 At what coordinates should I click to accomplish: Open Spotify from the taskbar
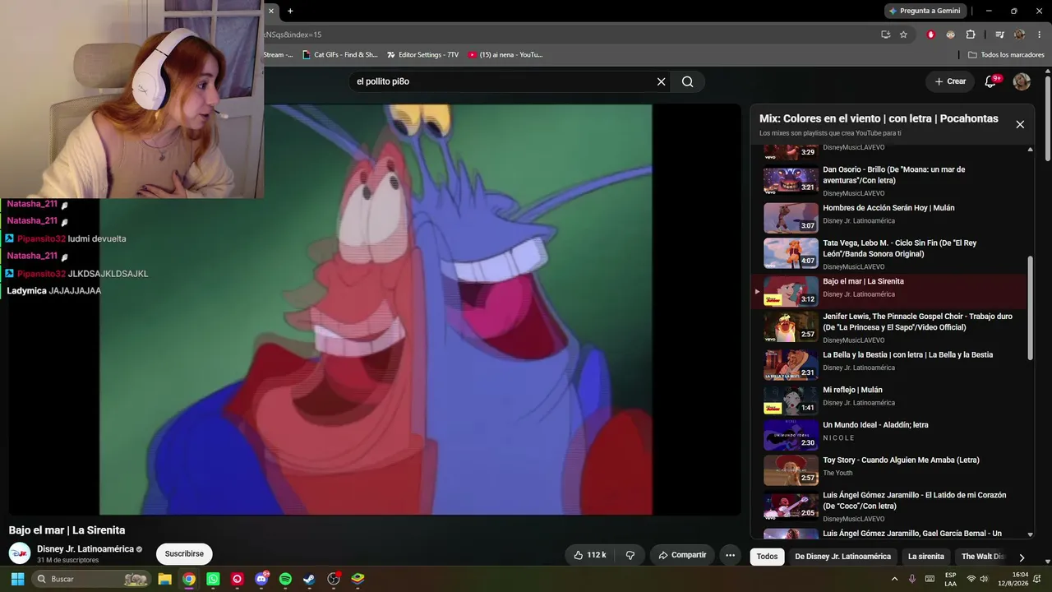click(x=285, y=579)
